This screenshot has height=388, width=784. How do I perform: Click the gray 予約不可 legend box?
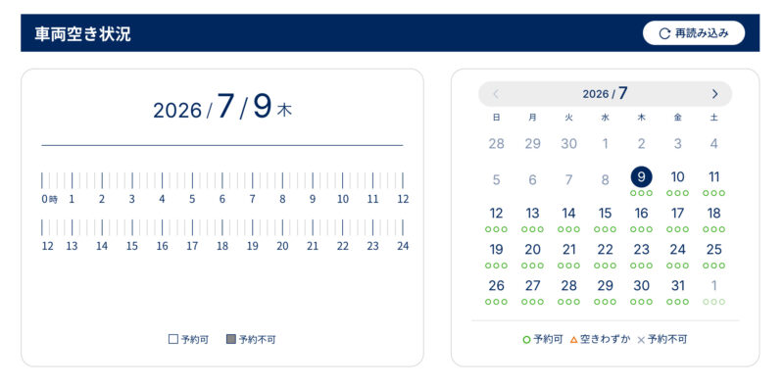[x=231, y=340]
